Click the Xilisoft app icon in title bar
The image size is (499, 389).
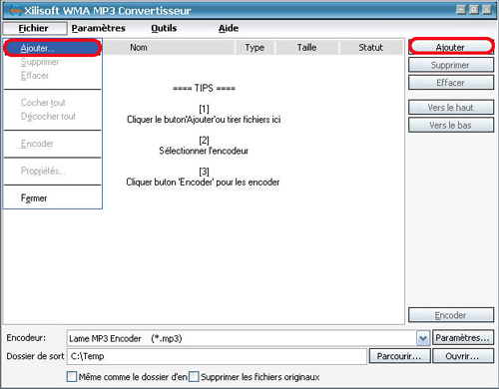coord(15,11)
